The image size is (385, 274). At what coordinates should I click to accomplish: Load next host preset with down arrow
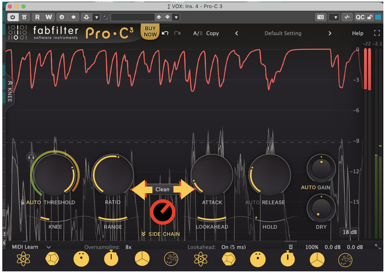pyautogui.click(x=168, y=17)
